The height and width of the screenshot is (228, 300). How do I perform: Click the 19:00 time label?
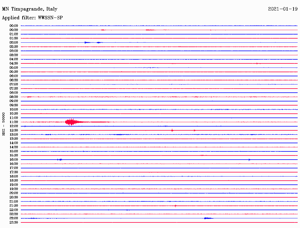point(14,185)
